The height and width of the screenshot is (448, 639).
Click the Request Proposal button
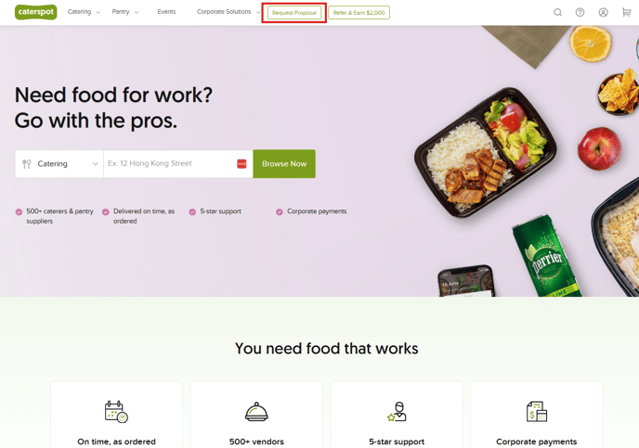(294, 13)
